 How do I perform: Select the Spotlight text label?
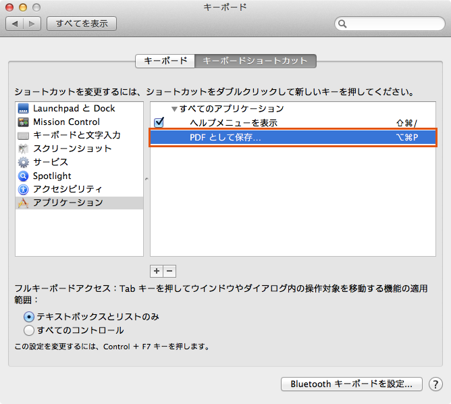click(x=52, y=176)
